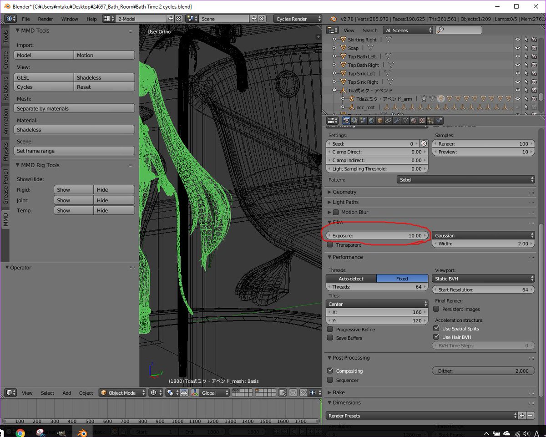Click the properties editor type selector icon
546x437 pixels.
tap(333, 121)
